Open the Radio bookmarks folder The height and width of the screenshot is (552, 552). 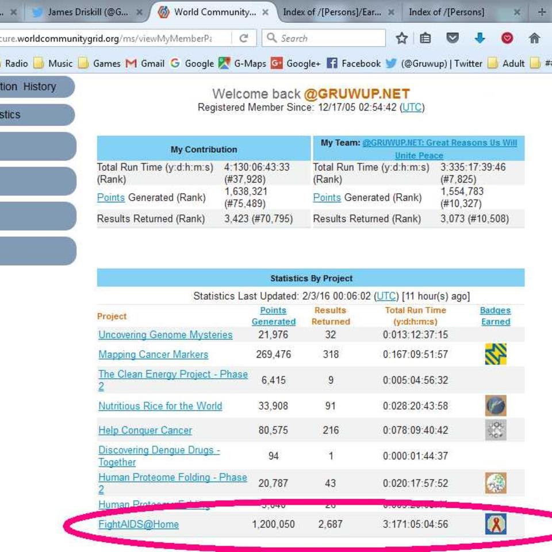pyautogui.click(x=14, y=63)
